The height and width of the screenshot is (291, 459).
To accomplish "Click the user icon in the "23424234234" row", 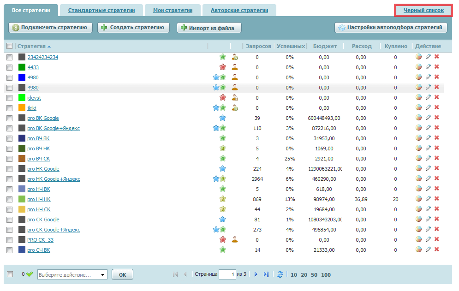I will tap(234, 57).
